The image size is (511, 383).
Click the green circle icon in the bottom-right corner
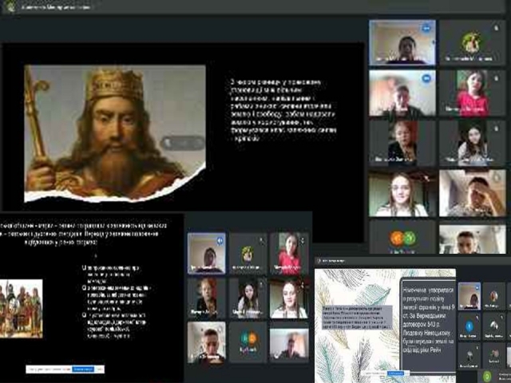click(x=487, y=377)
